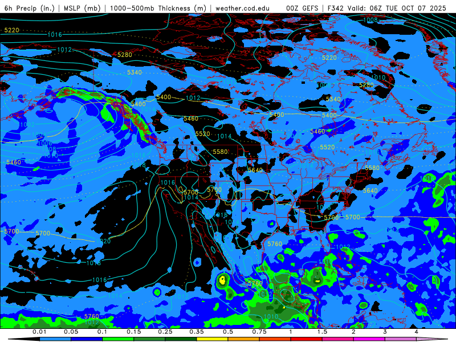The width and height of the screenshot is (456, 342).
Task: Select the dark blue 0.05 precipitation swatch
Action: (87, 339)
